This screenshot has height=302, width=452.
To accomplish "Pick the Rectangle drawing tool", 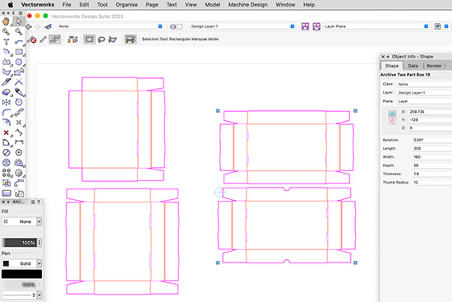I will point(19,52).
